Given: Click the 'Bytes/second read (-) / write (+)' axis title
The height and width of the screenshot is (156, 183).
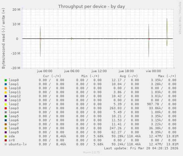Looking at the screenshot, I should tap(3, 38).
